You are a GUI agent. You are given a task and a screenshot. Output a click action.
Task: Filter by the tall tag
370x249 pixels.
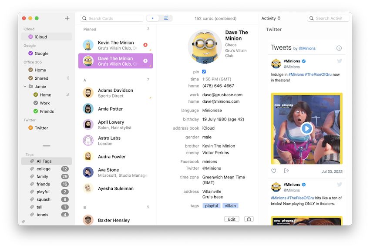point(47,207)
